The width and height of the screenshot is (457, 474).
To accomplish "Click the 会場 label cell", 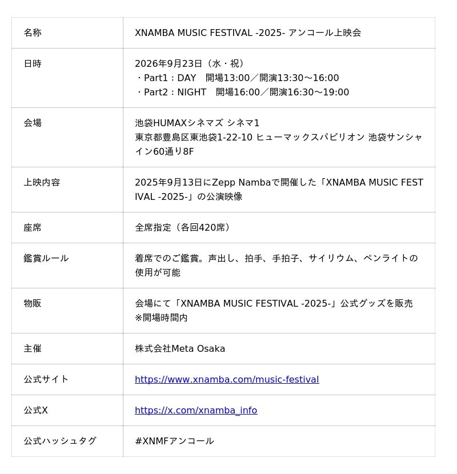I will pos(67,137).
